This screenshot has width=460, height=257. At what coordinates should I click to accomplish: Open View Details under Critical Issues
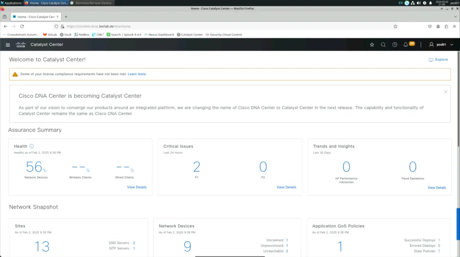(286, 187)
